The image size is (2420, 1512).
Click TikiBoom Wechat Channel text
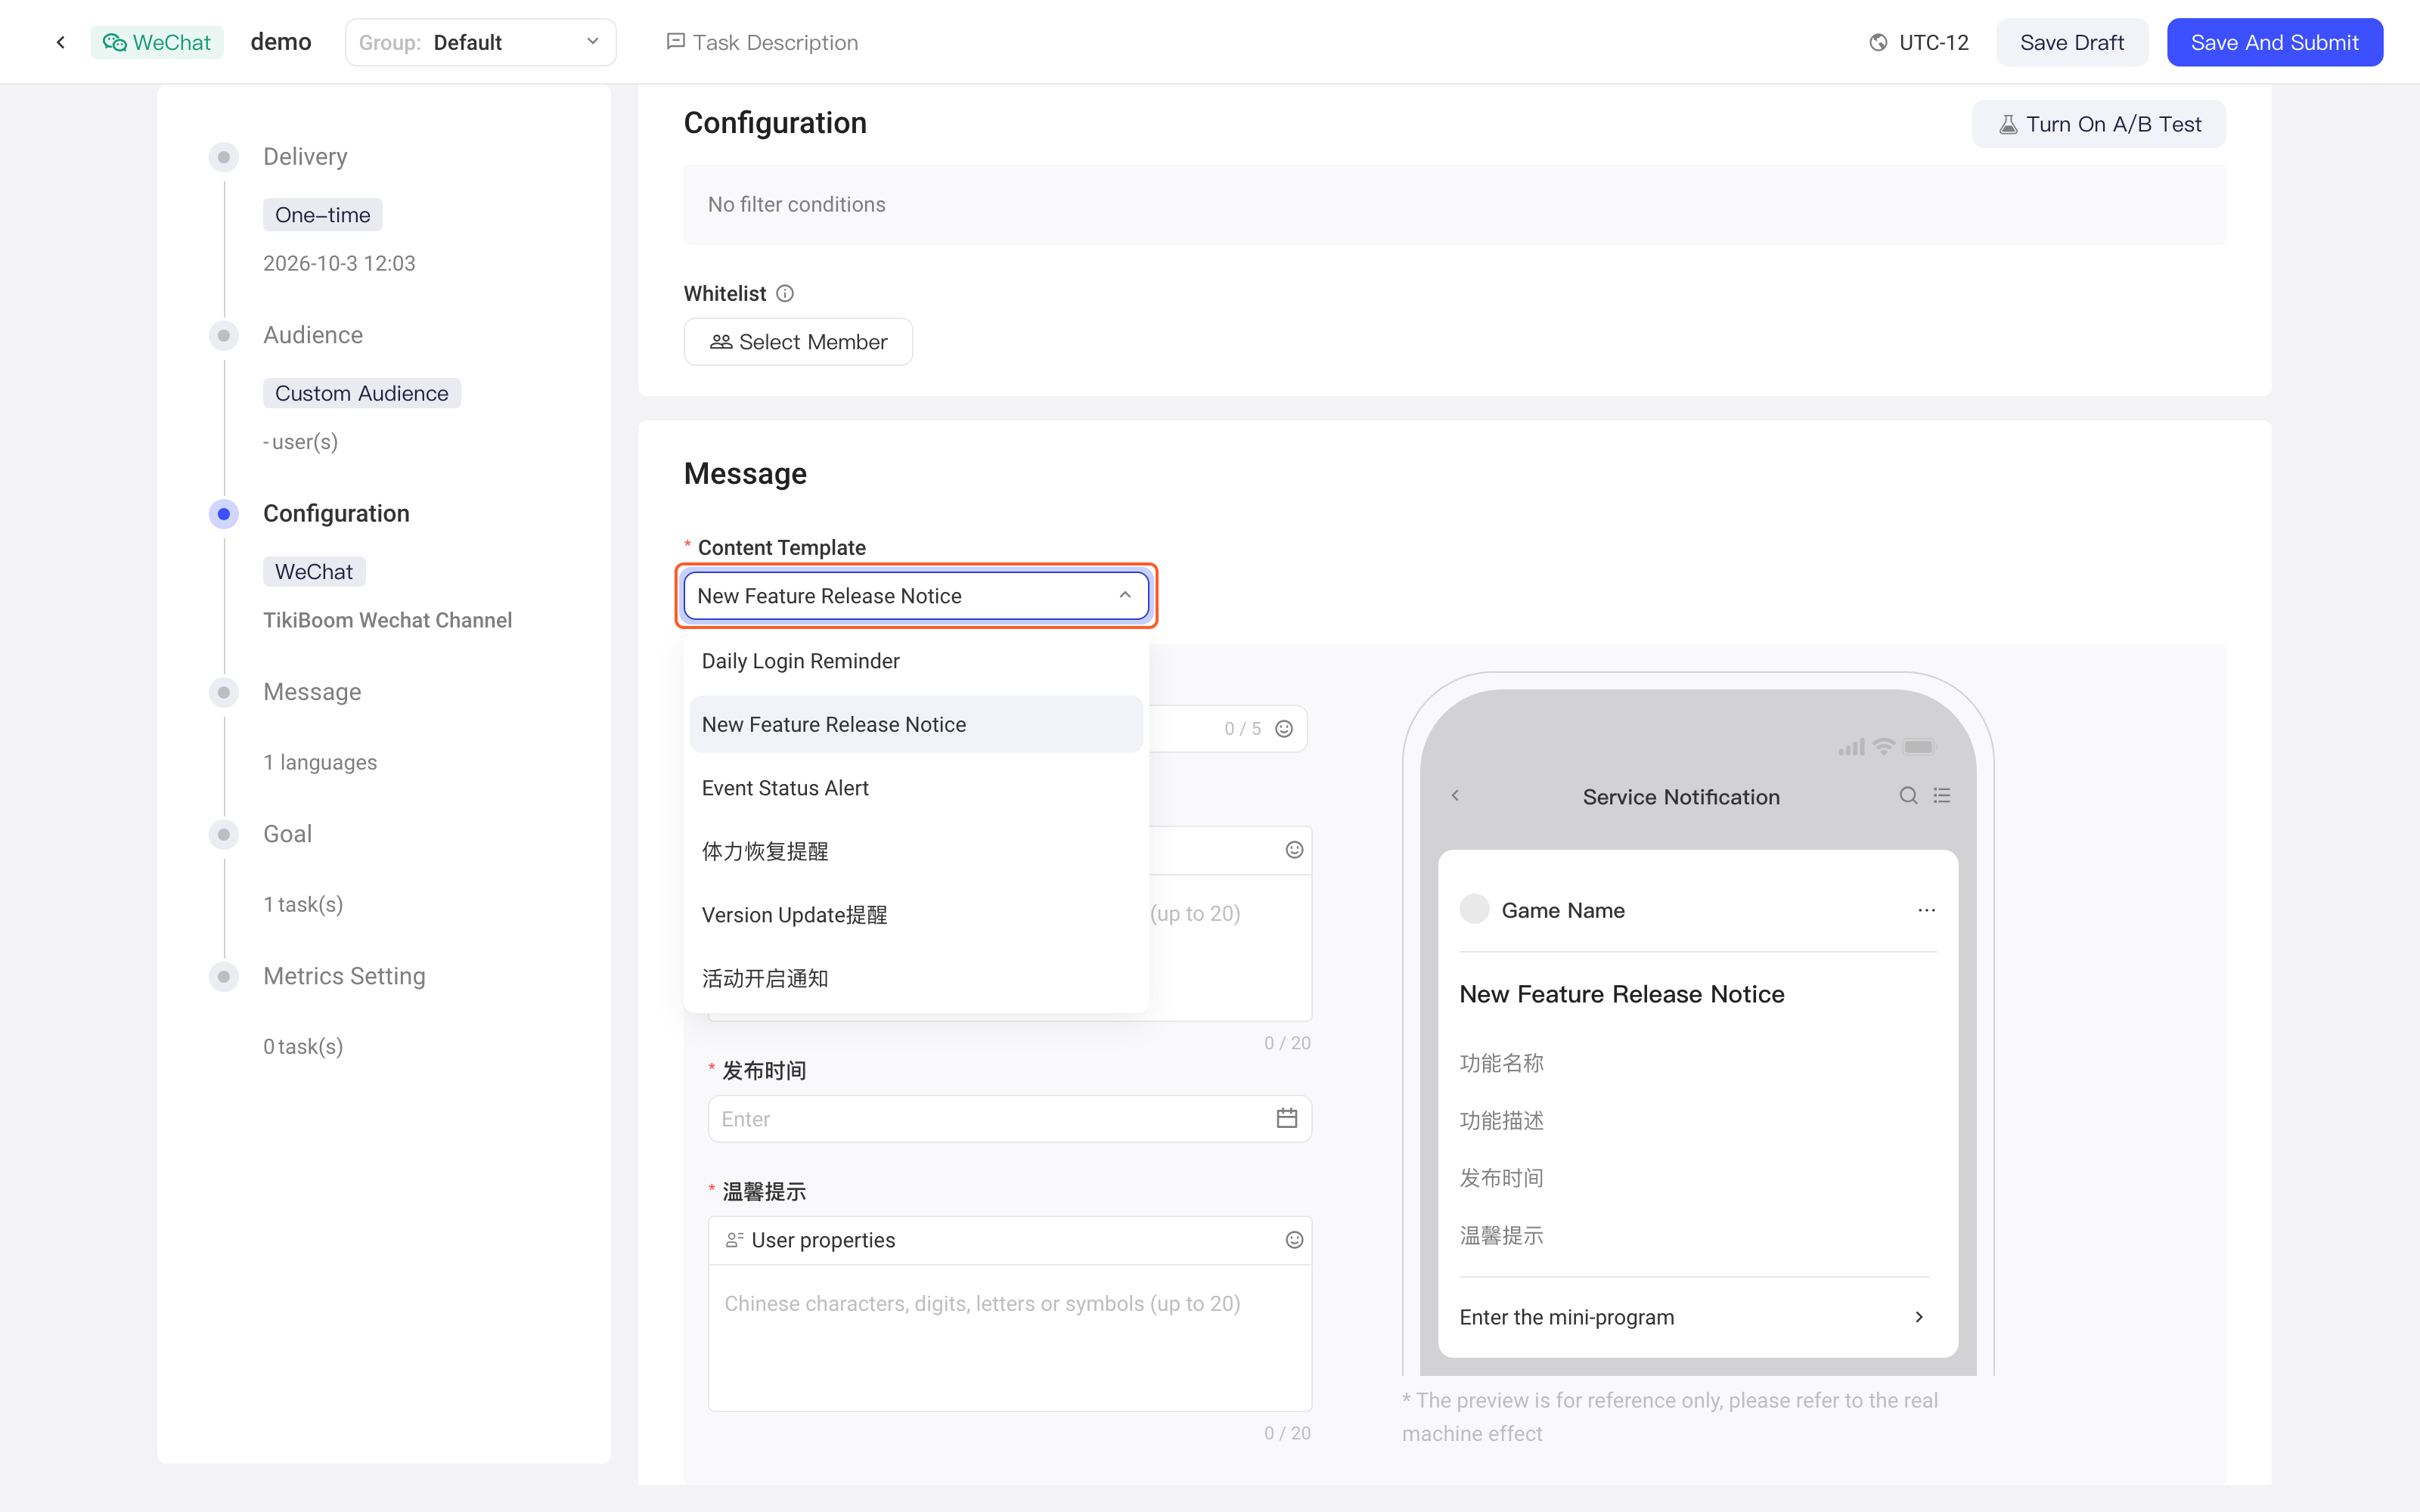pyautogui.click(x=387, y=620)
